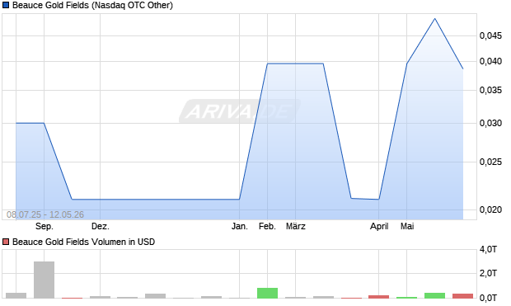Click the green volume bar right of Mai
The height and width of the screenshot is (306, 511).
(434, 295)
